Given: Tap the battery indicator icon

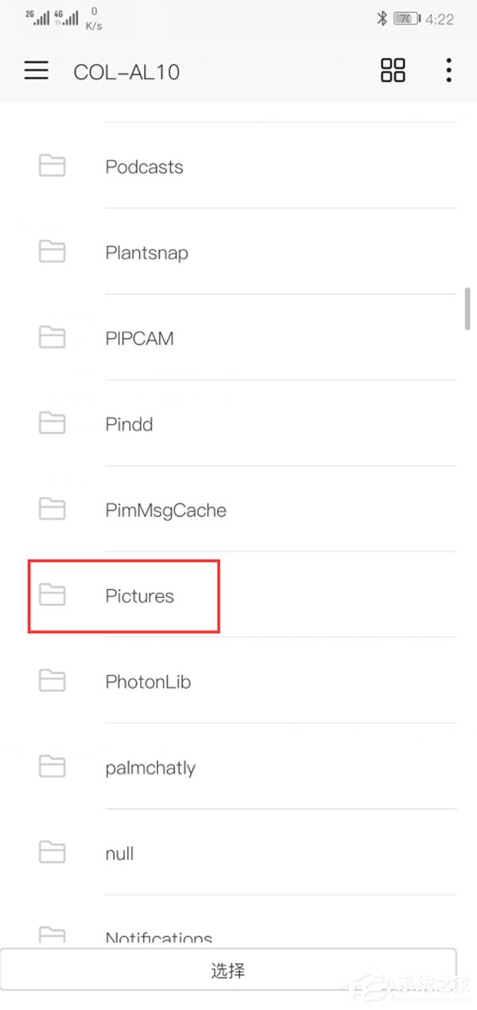Looking at the screenshot, I should click(407, 17).
